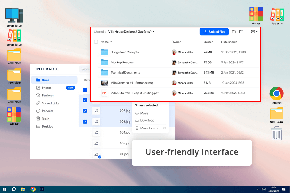The width and height of the screenshot is (290, 193).
Task: Open File Explorer from the taskbar
Action: [23, 189]
